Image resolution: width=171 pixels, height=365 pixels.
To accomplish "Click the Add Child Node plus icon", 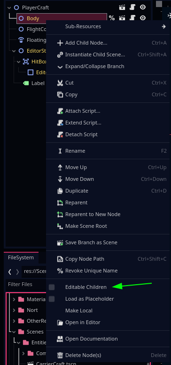I will (60, 43).
